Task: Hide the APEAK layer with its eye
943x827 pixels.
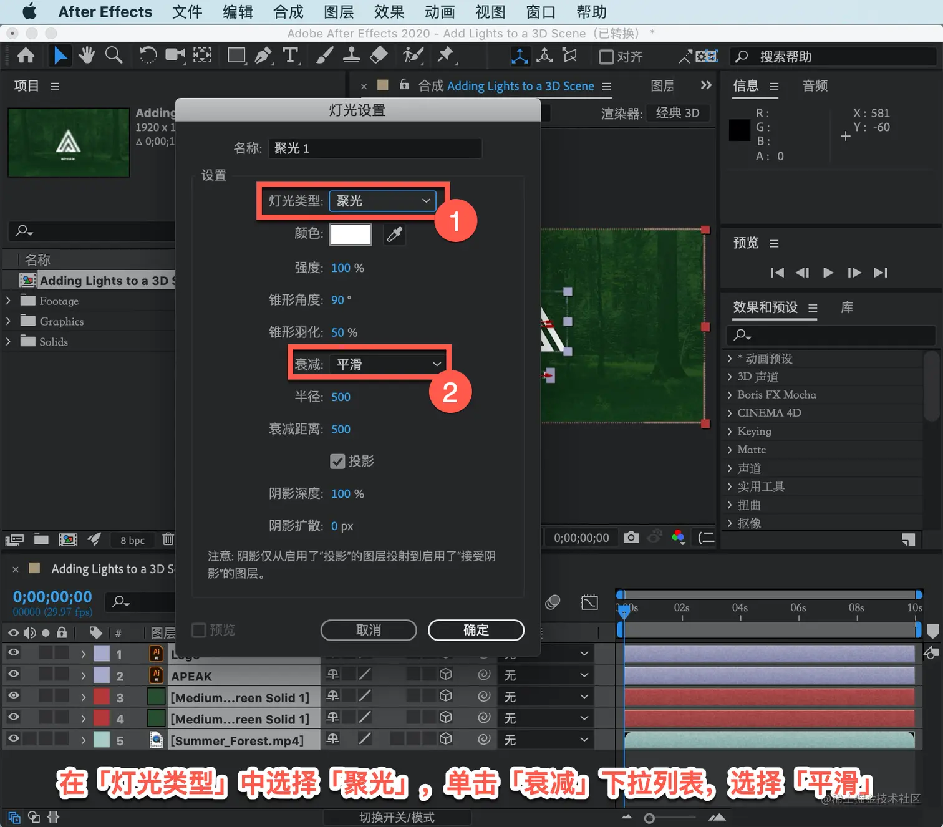Action: [x=13, y=674]
